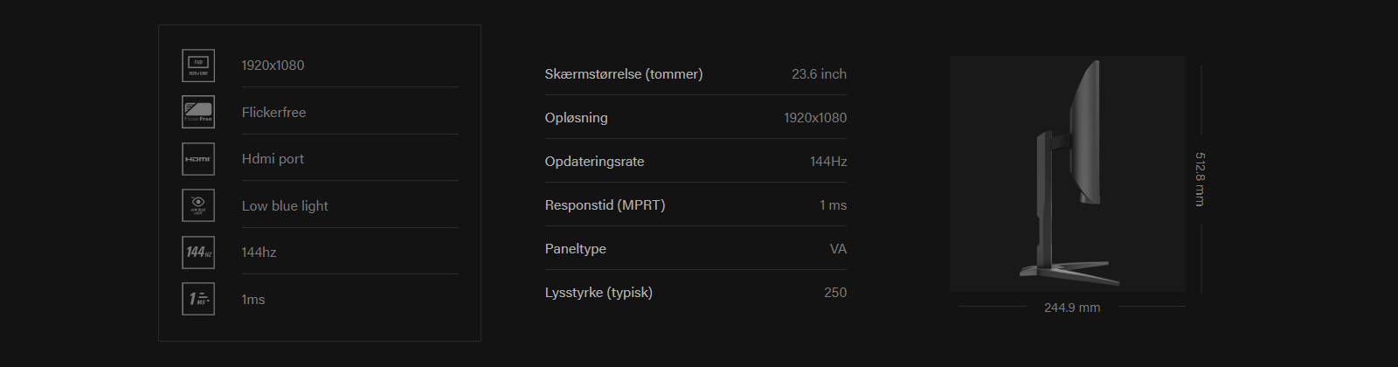Select the Flickerfree feature text
The image size is (1398, 367).
(x=273, y=112)
